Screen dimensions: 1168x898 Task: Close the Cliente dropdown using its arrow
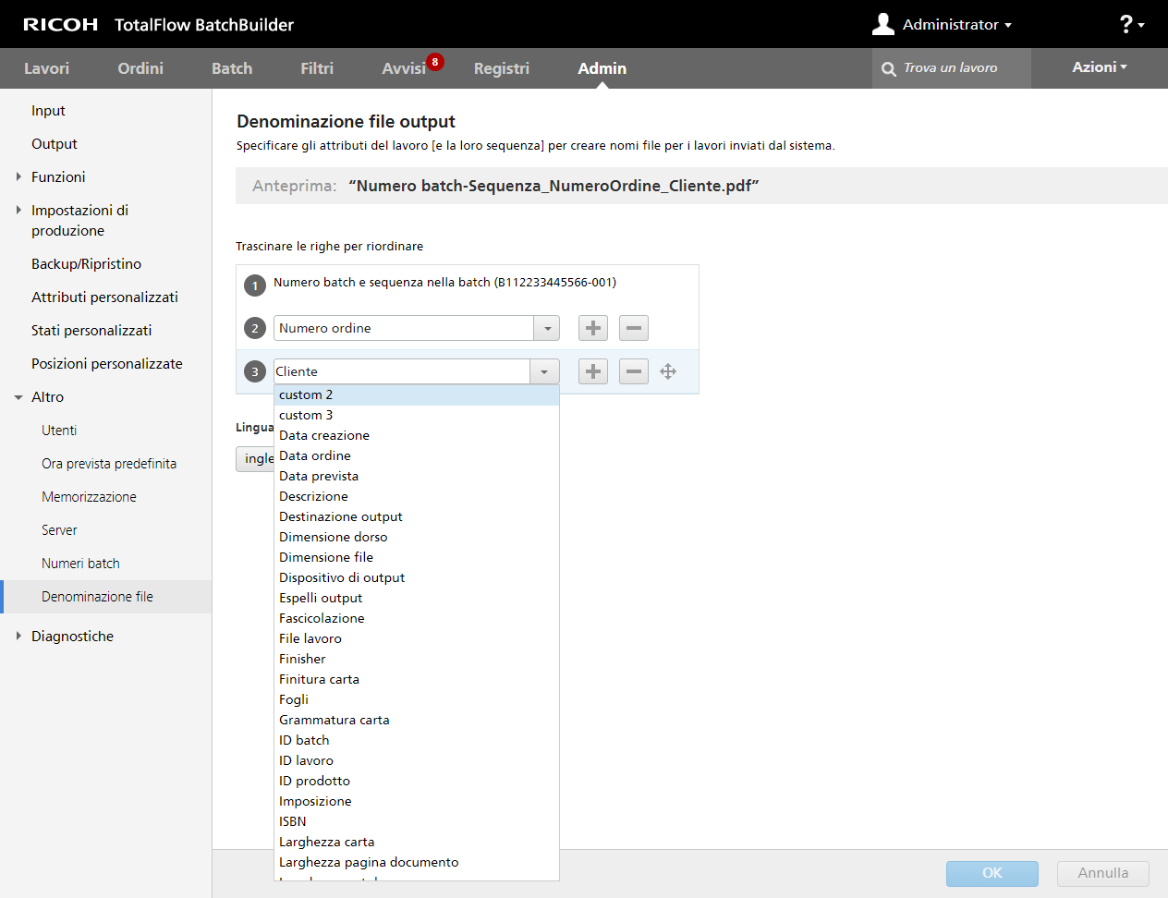coord(544,371)
